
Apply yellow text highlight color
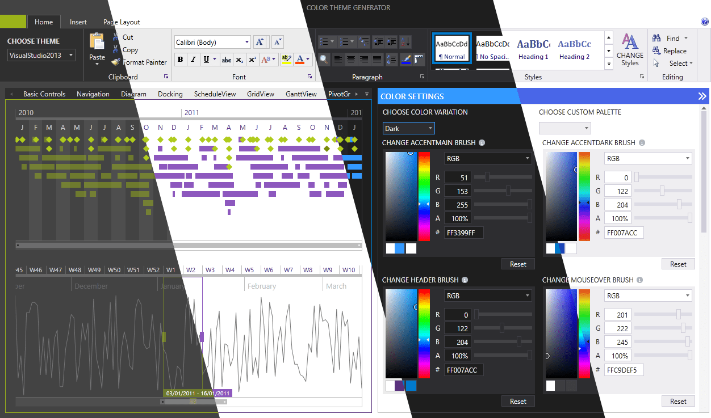coord(286,59)
